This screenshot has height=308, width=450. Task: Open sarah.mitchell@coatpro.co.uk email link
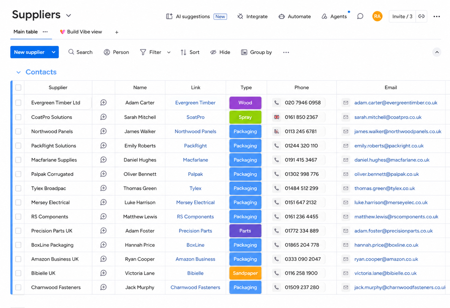388,117
